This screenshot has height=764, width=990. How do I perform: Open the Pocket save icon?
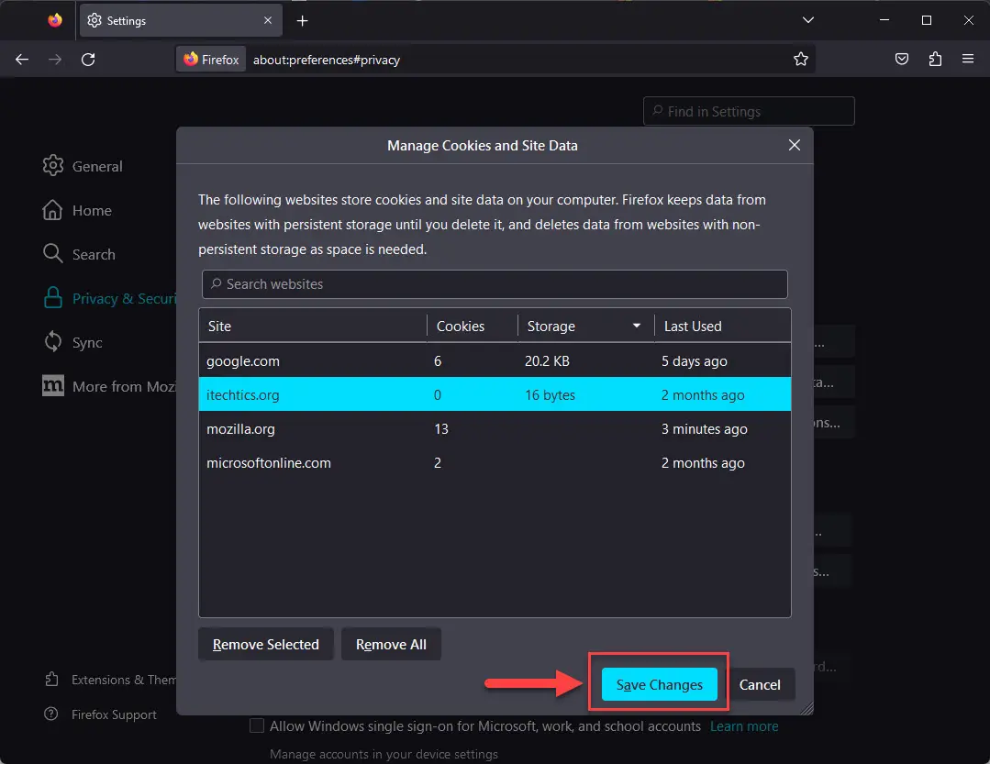(902, 60)
